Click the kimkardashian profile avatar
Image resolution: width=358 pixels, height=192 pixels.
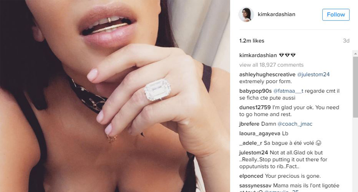click(246, 14)
